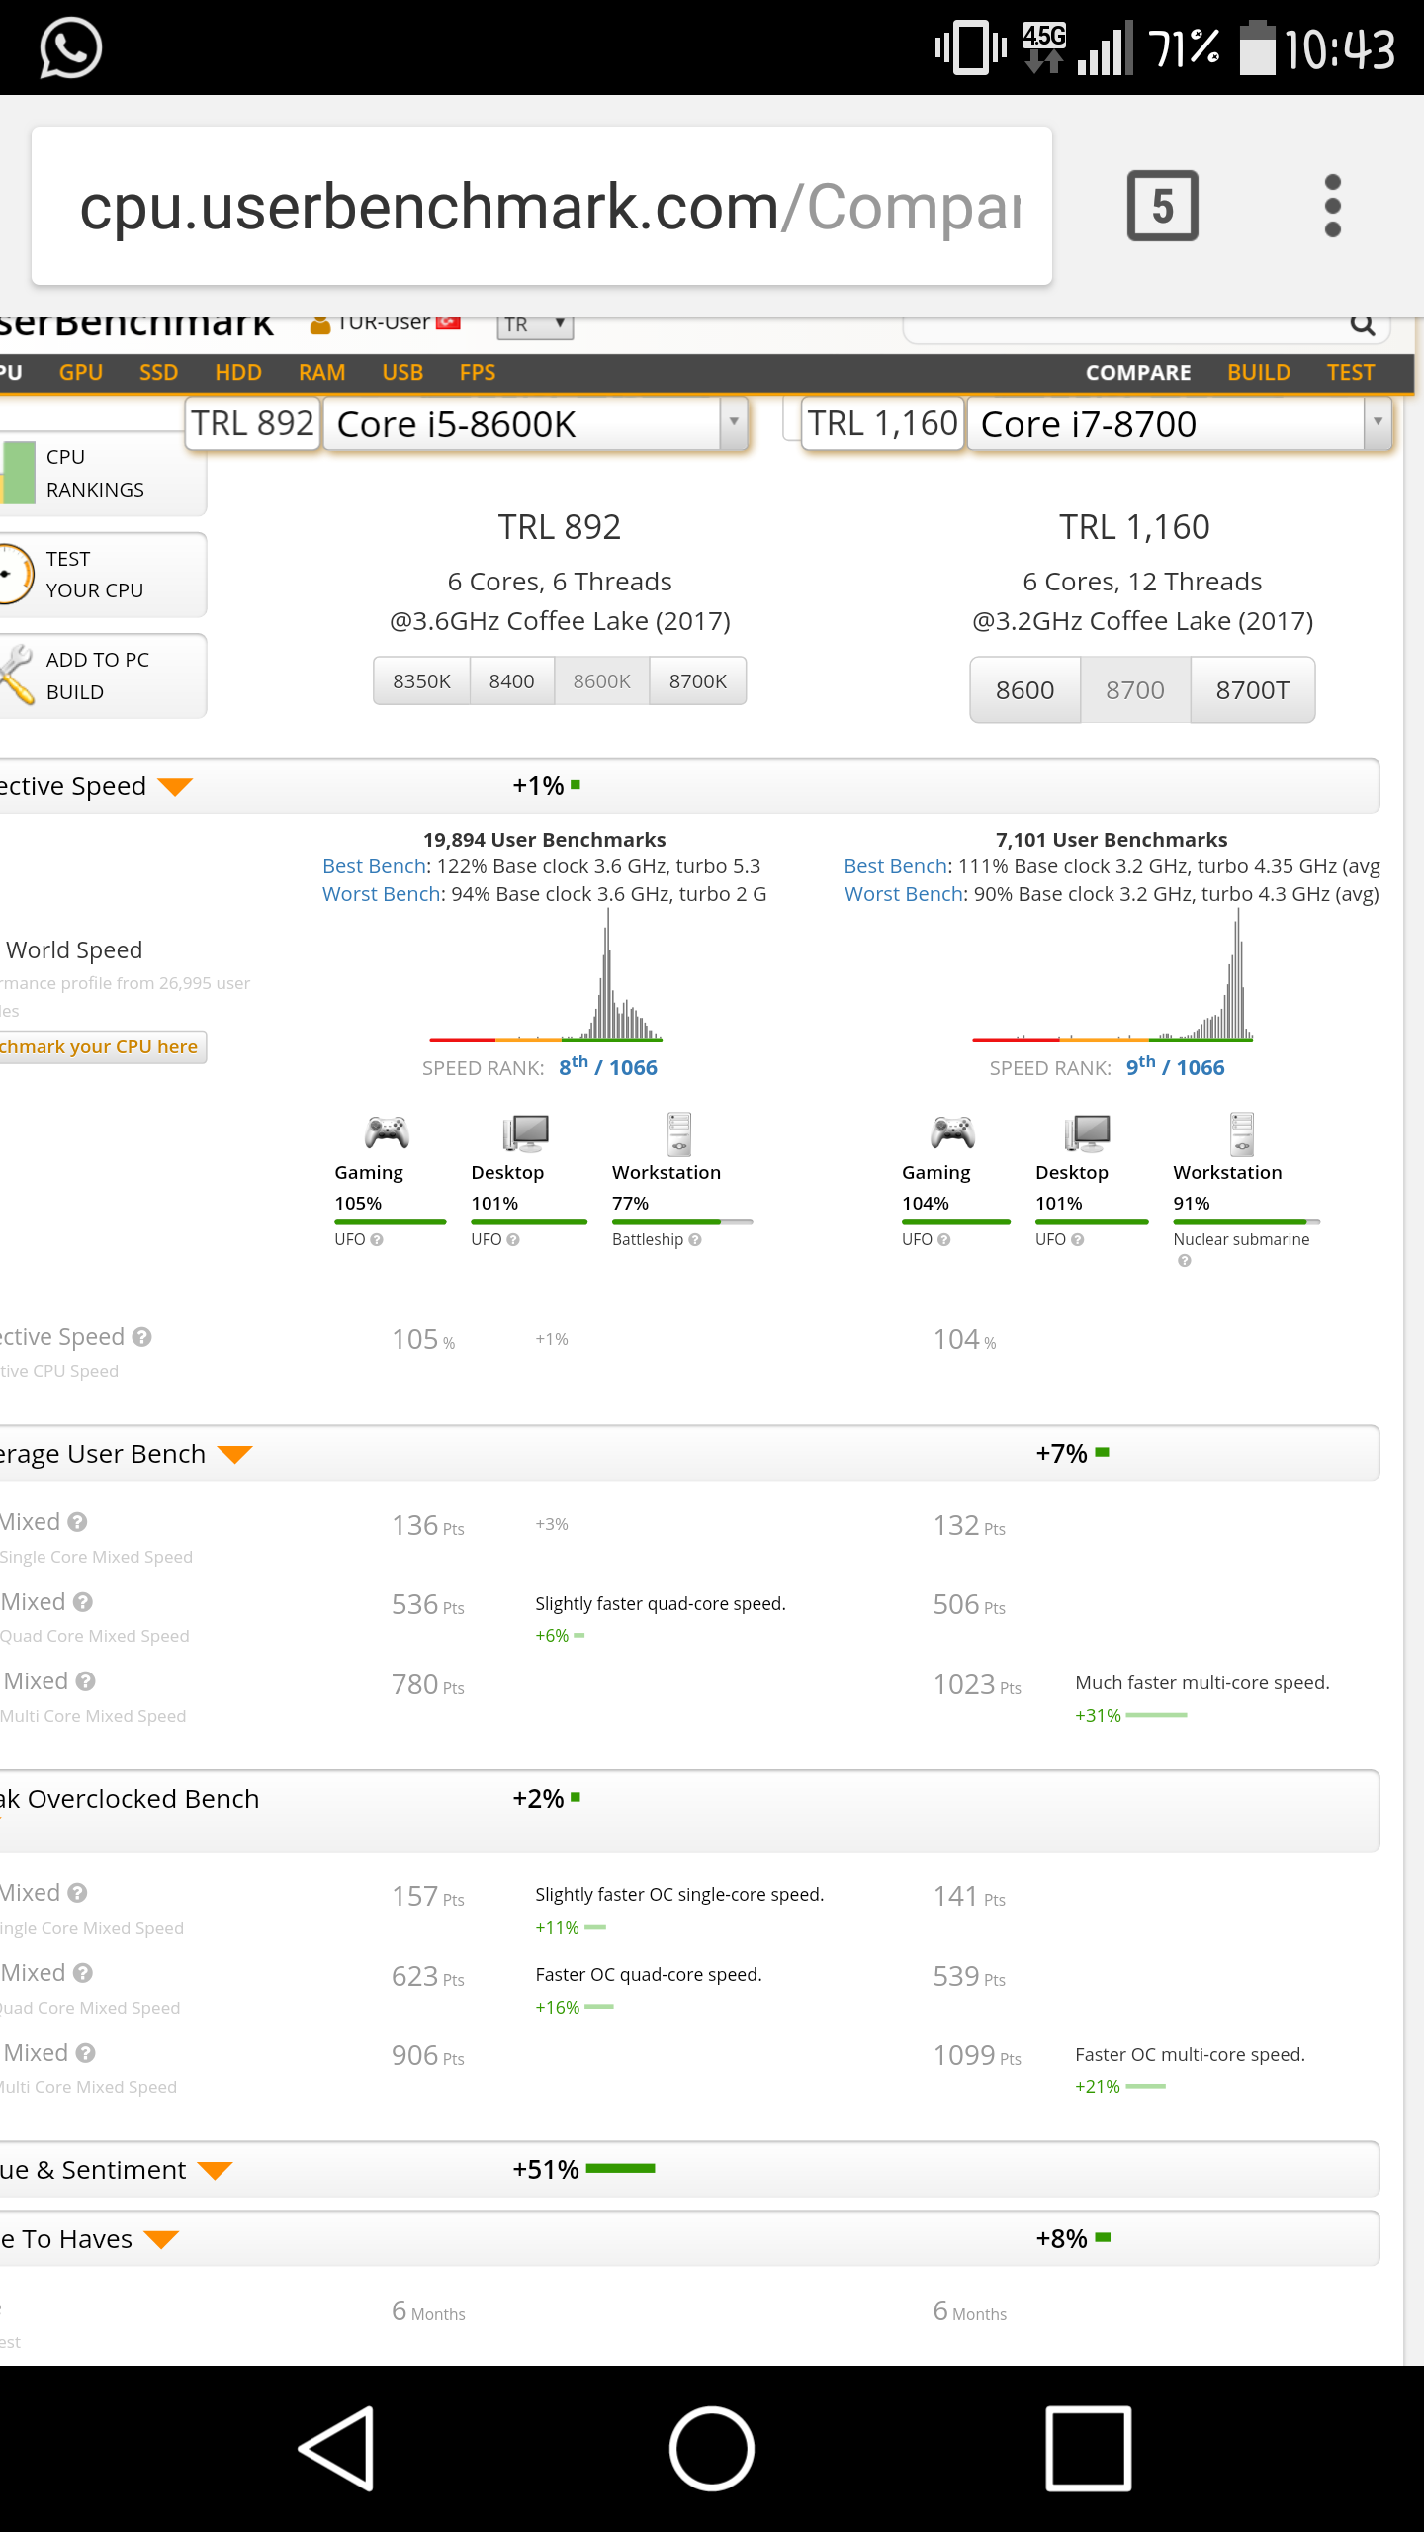This screenshot has width=1424, height=2532.
Task: Tap the help icon beside i5 Gaming UFO
Action: (x=377, y=1239)
